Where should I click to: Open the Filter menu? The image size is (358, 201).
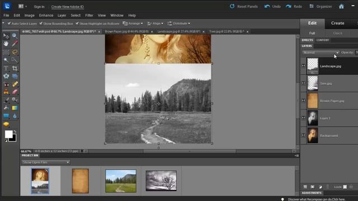pos(89,16)
